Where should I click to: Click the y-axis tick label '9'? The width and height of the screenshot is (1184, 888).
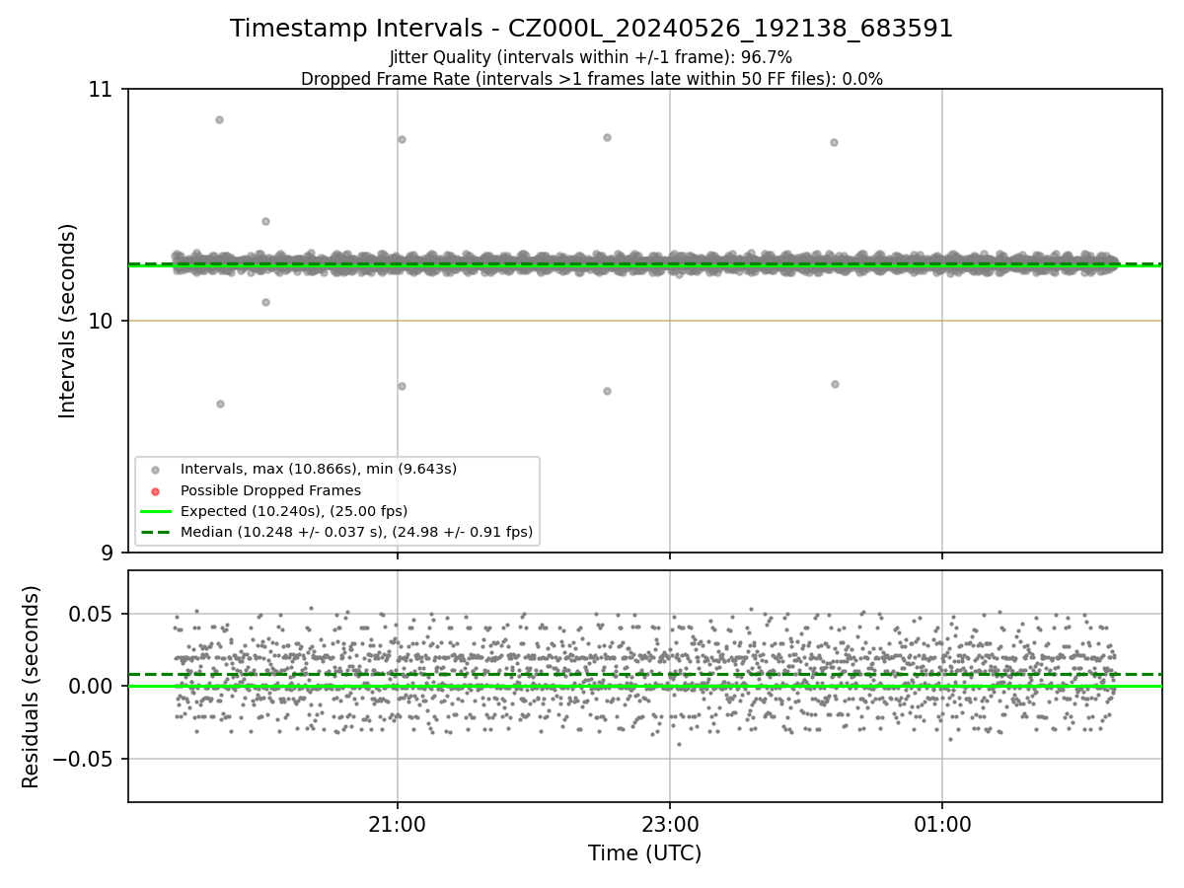coord(110,553)
